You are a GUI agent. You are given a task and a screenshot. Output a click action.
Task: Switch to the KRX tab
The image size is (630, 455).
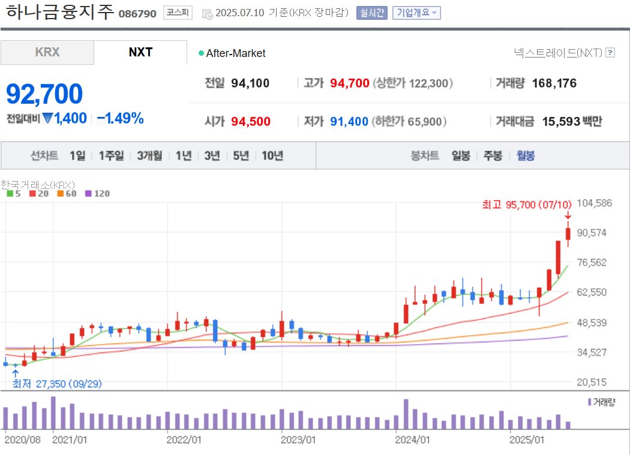click(47, 53)
